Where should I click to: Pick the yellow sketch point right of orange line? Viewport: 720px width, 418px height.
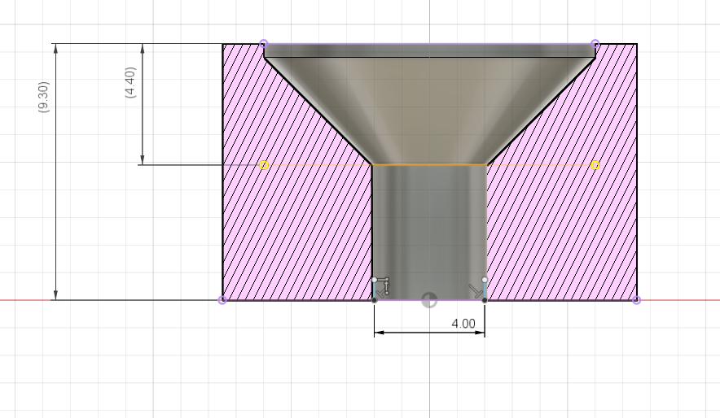pyautogui.click(x=595, y=165)
